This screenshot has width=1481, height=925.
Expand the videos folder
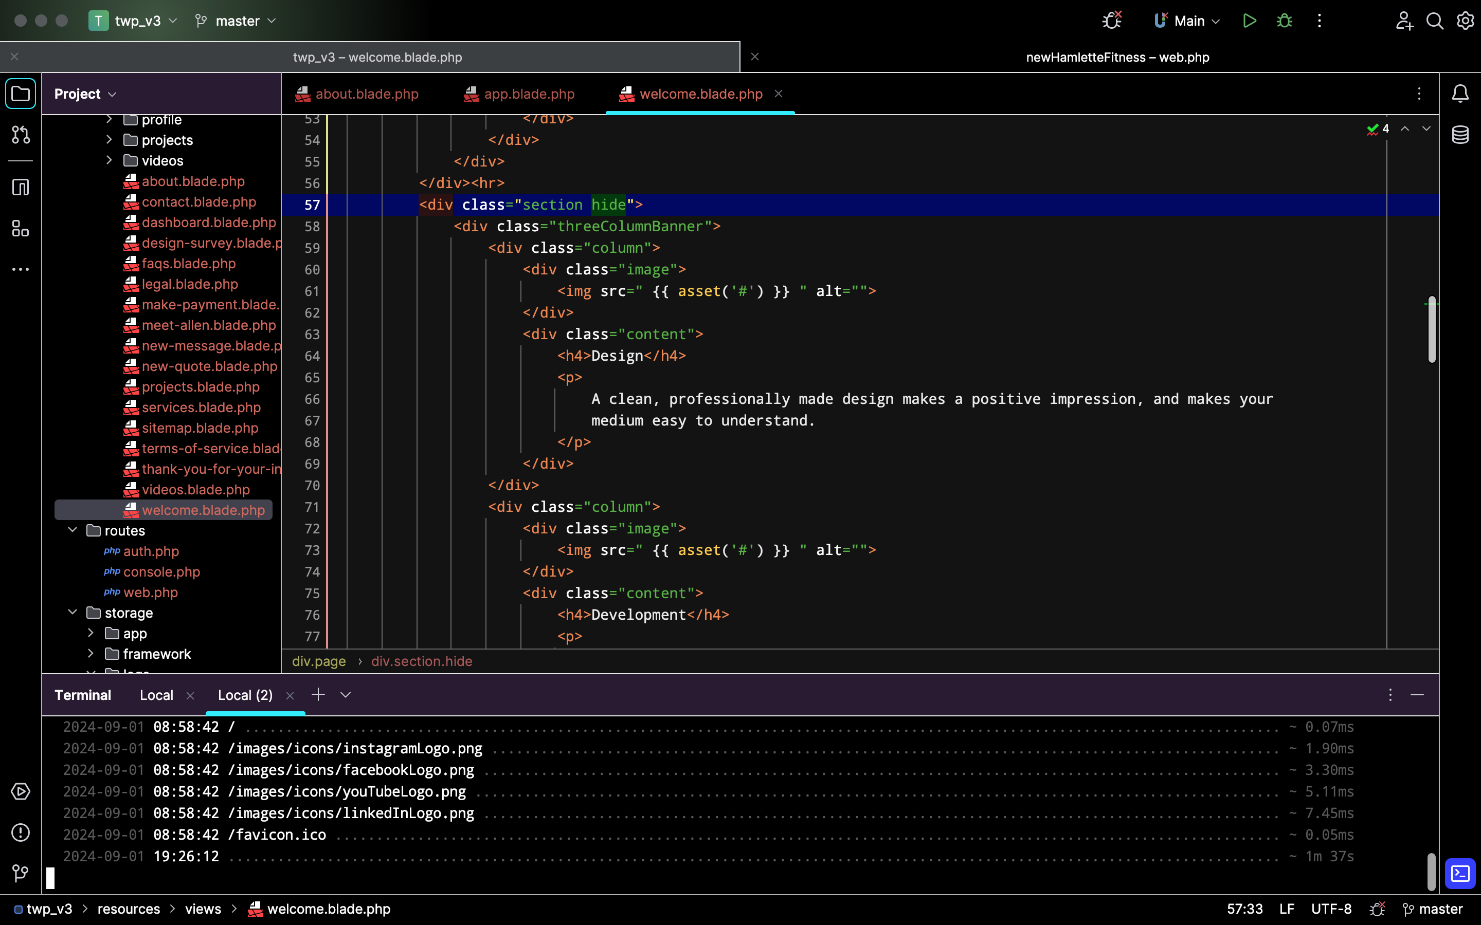click(109, 160)
